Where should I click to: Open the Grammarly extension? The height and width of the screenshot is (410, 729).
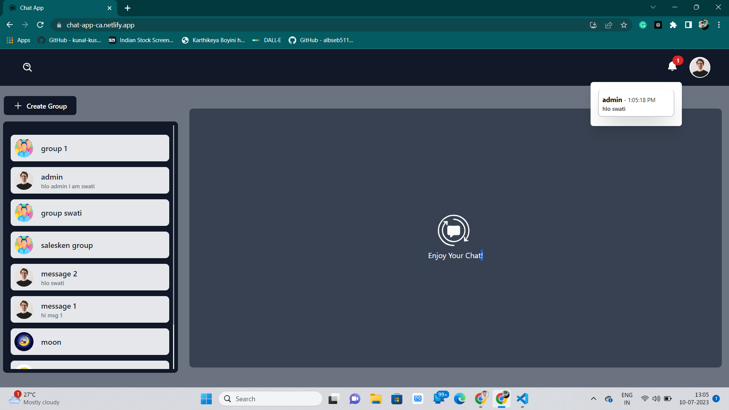click(x=643, y=25)
